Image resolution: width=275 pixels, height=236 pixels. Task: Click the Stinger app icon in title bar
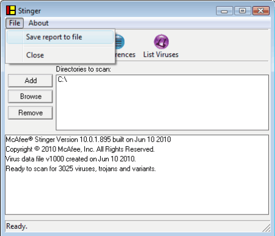(x=11, y=10)
